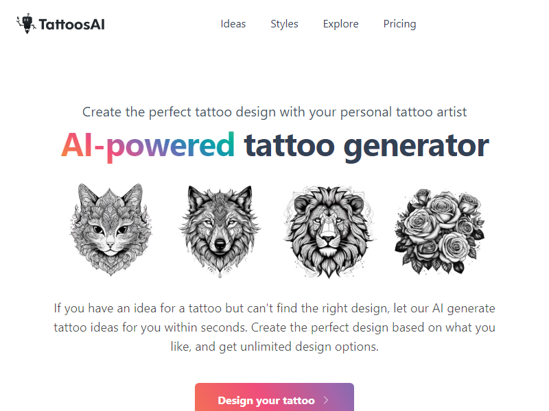Click the chevron arrow in Design button

coord(326,401)
